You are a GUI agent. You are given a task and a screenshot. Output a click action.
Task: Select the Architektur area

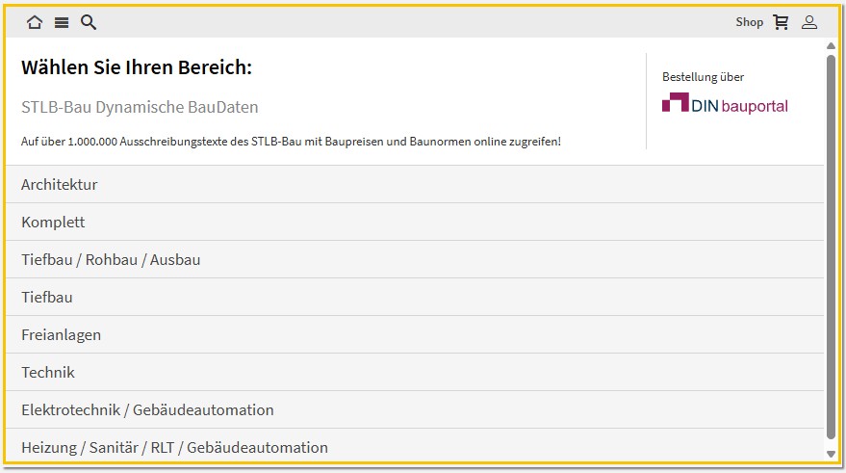point(415,185)
